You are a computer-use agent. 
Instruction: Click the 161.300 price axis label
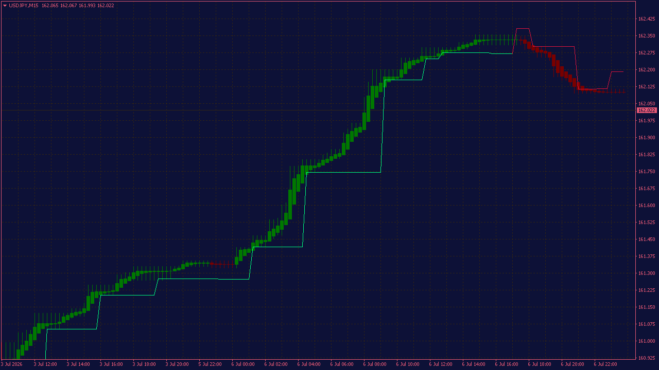647,273
